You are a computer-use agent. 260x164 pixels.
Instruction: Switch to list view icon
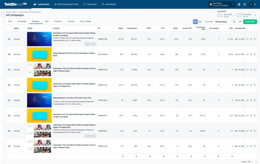click(x=200, y=22)
